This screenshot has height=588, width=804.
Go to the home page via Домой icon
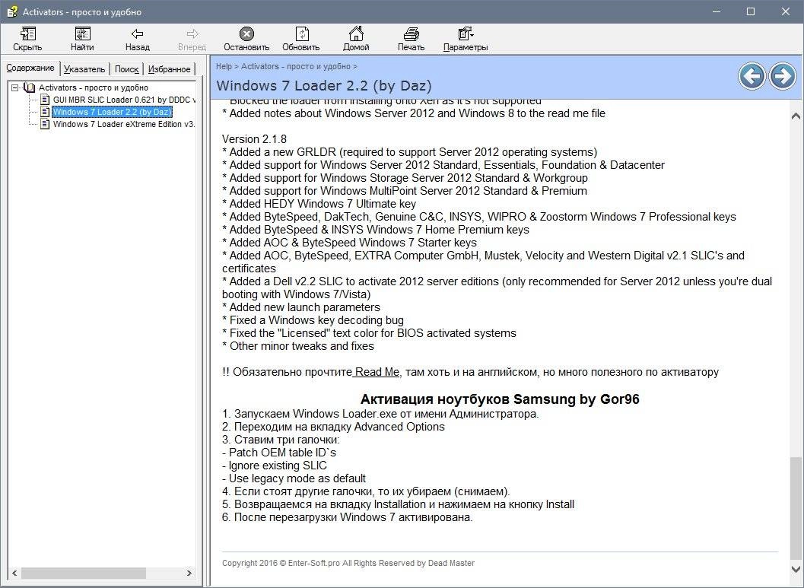[x=356, y=34]
